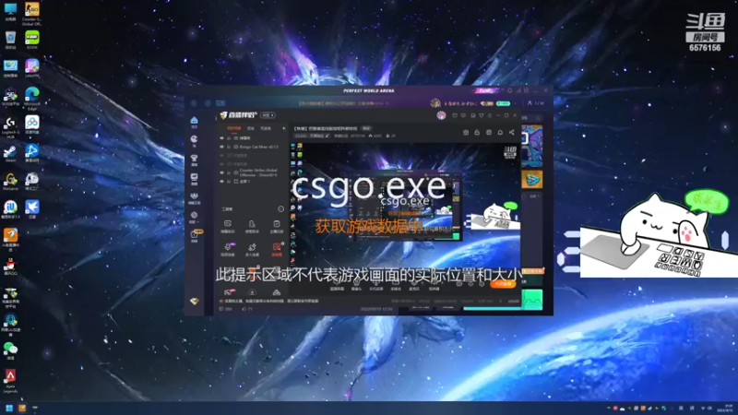Screen dimensions: 738x415
Task: Click the Bongo Cat overlay on the desktop
Action: tap(654, 233)
